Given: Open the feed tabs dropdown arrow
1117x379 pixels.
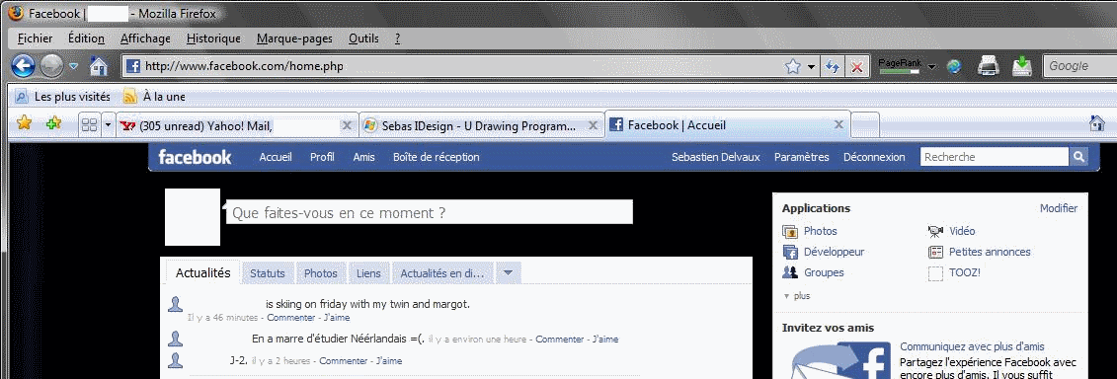Looking at the screenshot, I should point(508,272).
